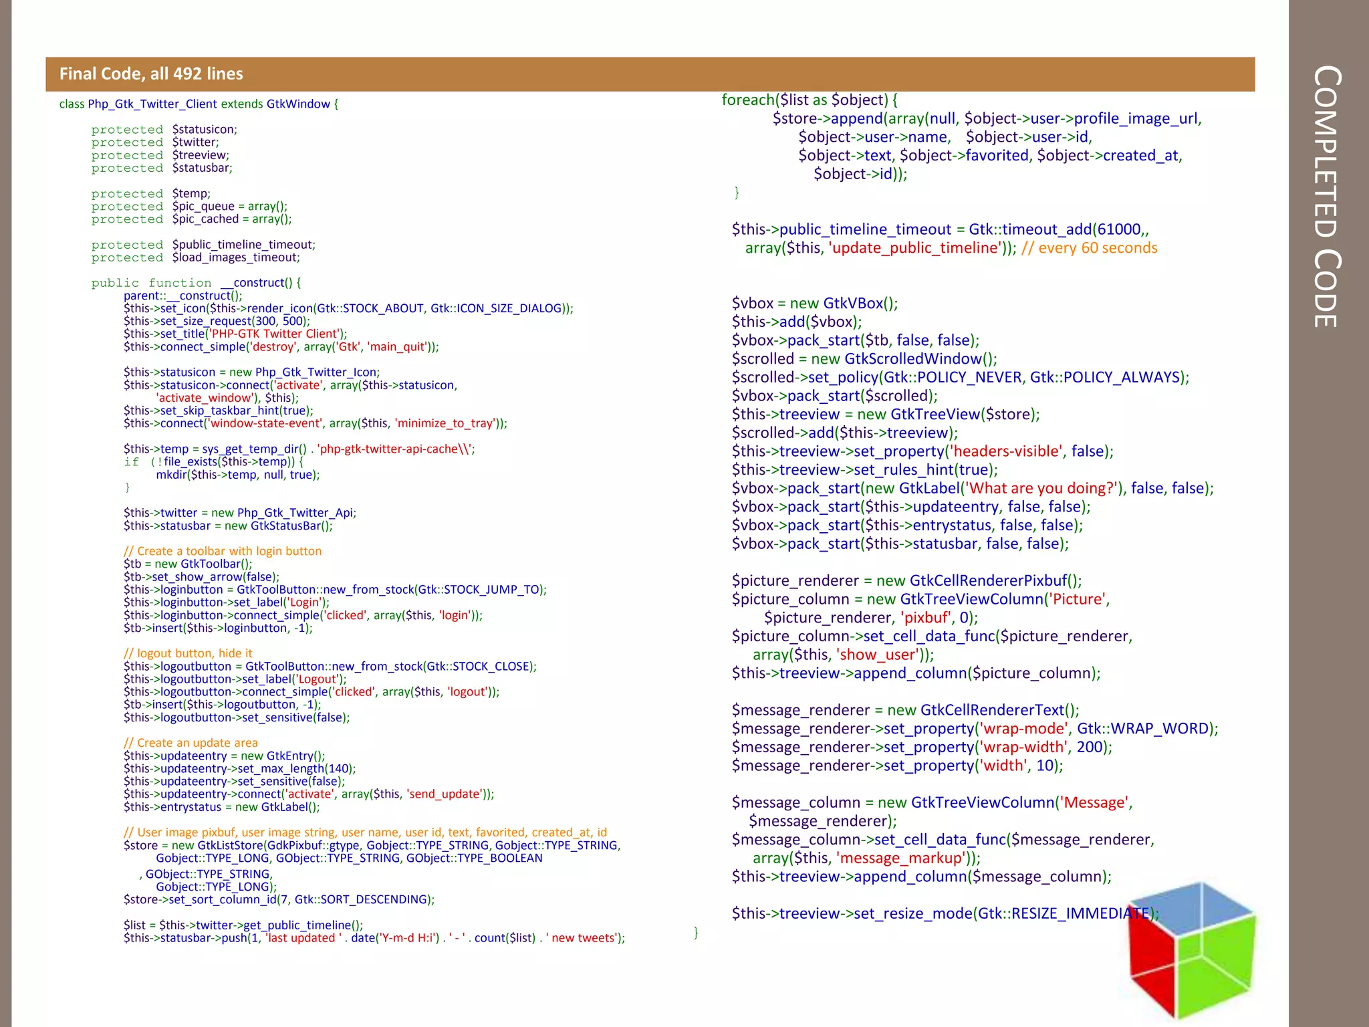Screen dimensions: 1369x1027
Task: Click the '$tb = new GtkToolbar();' line
Action: tap(188, 564)
